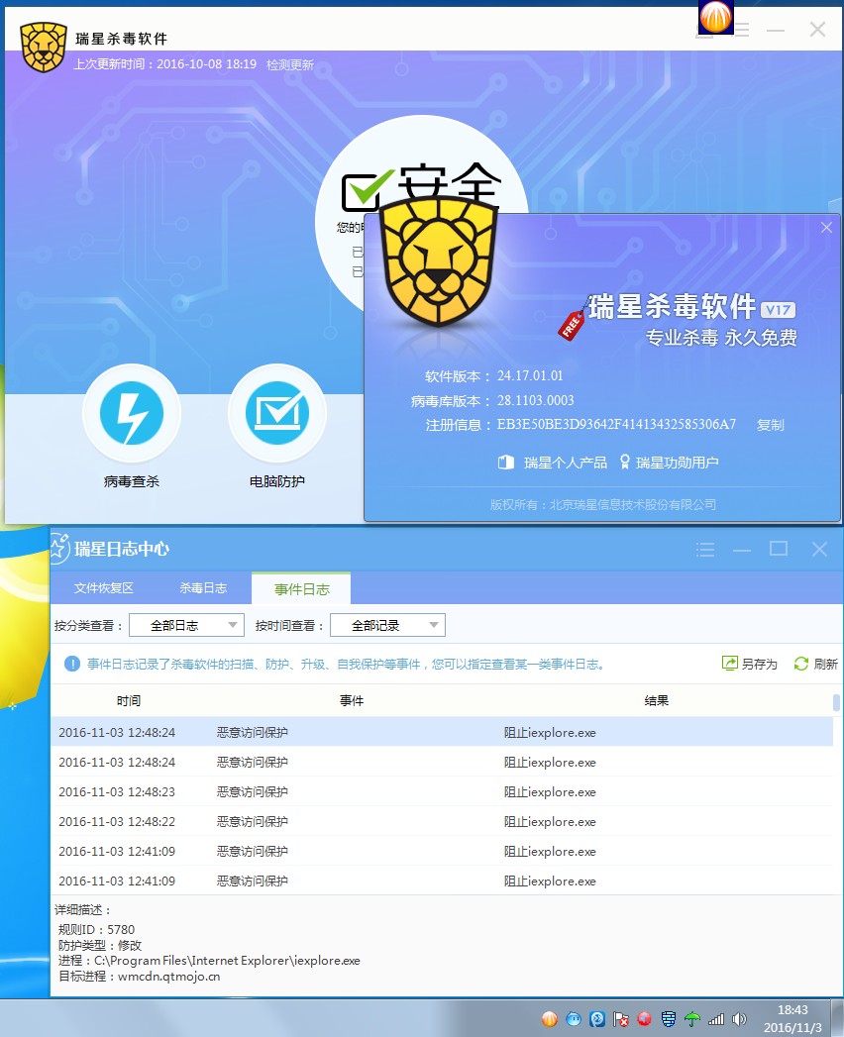This screenshot has width=844, height=1037.
Task: Click the red ball tray icon
Action: click(x=644, y=1019)
